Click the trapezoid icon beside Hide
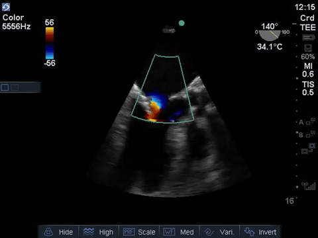318x238 pixels. pyautogui.click(x=48, y=232)
